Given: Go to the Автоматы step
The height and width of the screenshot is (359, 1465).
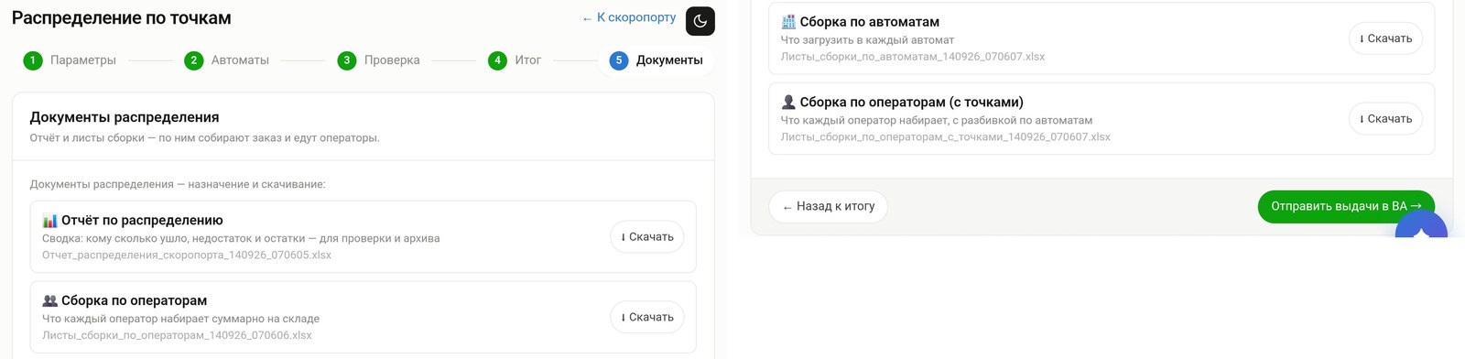Looking at the screenshot, I should 227,60.
